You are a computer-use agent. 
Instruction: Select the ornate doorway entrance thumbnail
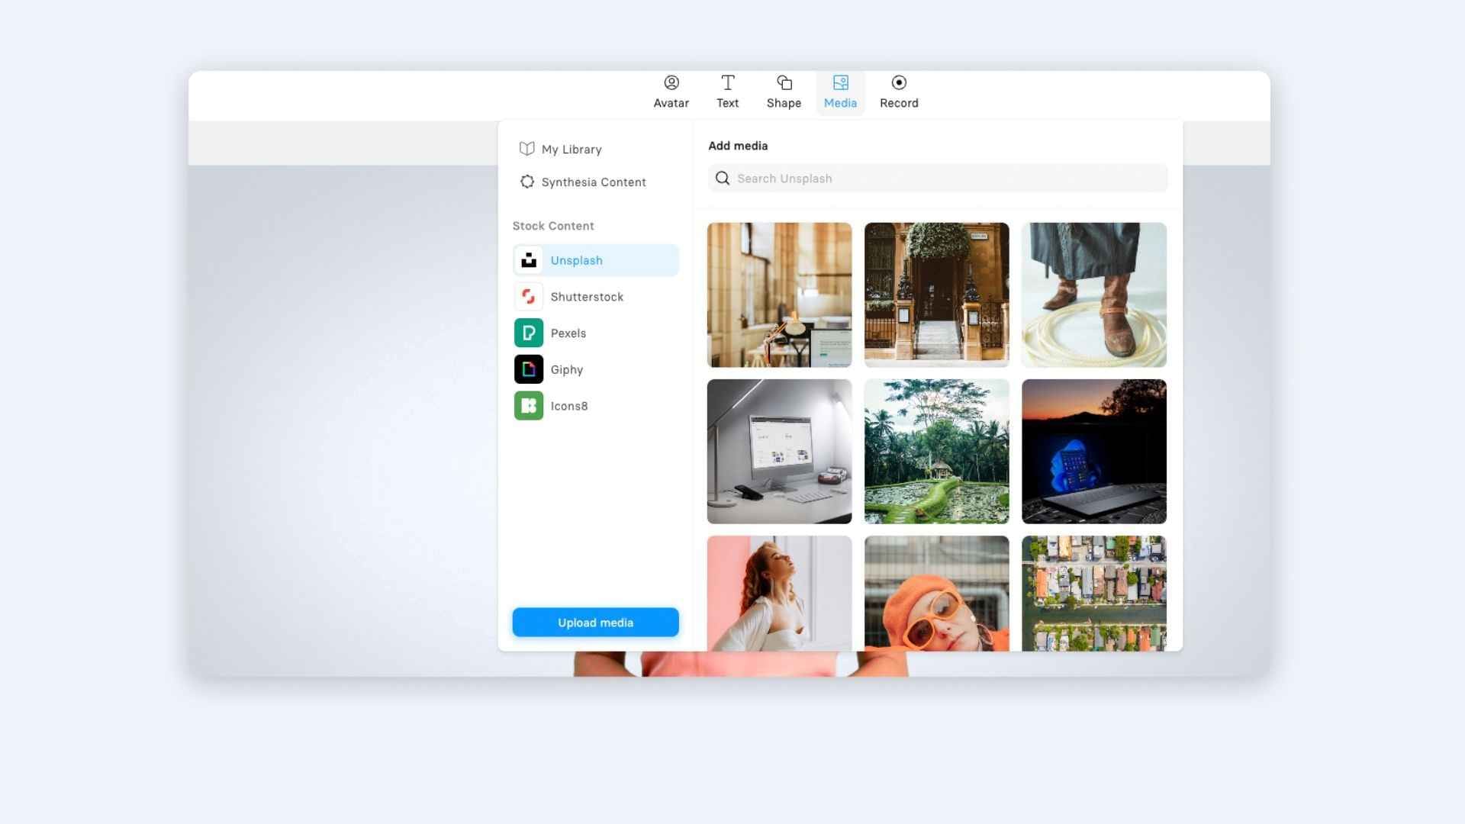[935, 295]
